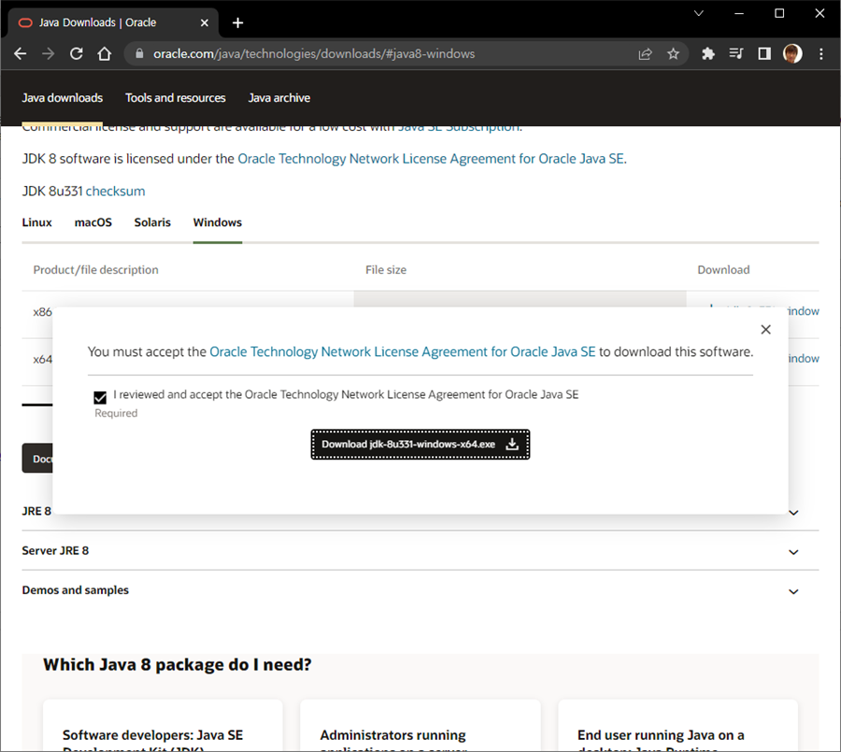The image size is (841, 752).
Task: Open a new browser tab
Action: click(237, 22)
